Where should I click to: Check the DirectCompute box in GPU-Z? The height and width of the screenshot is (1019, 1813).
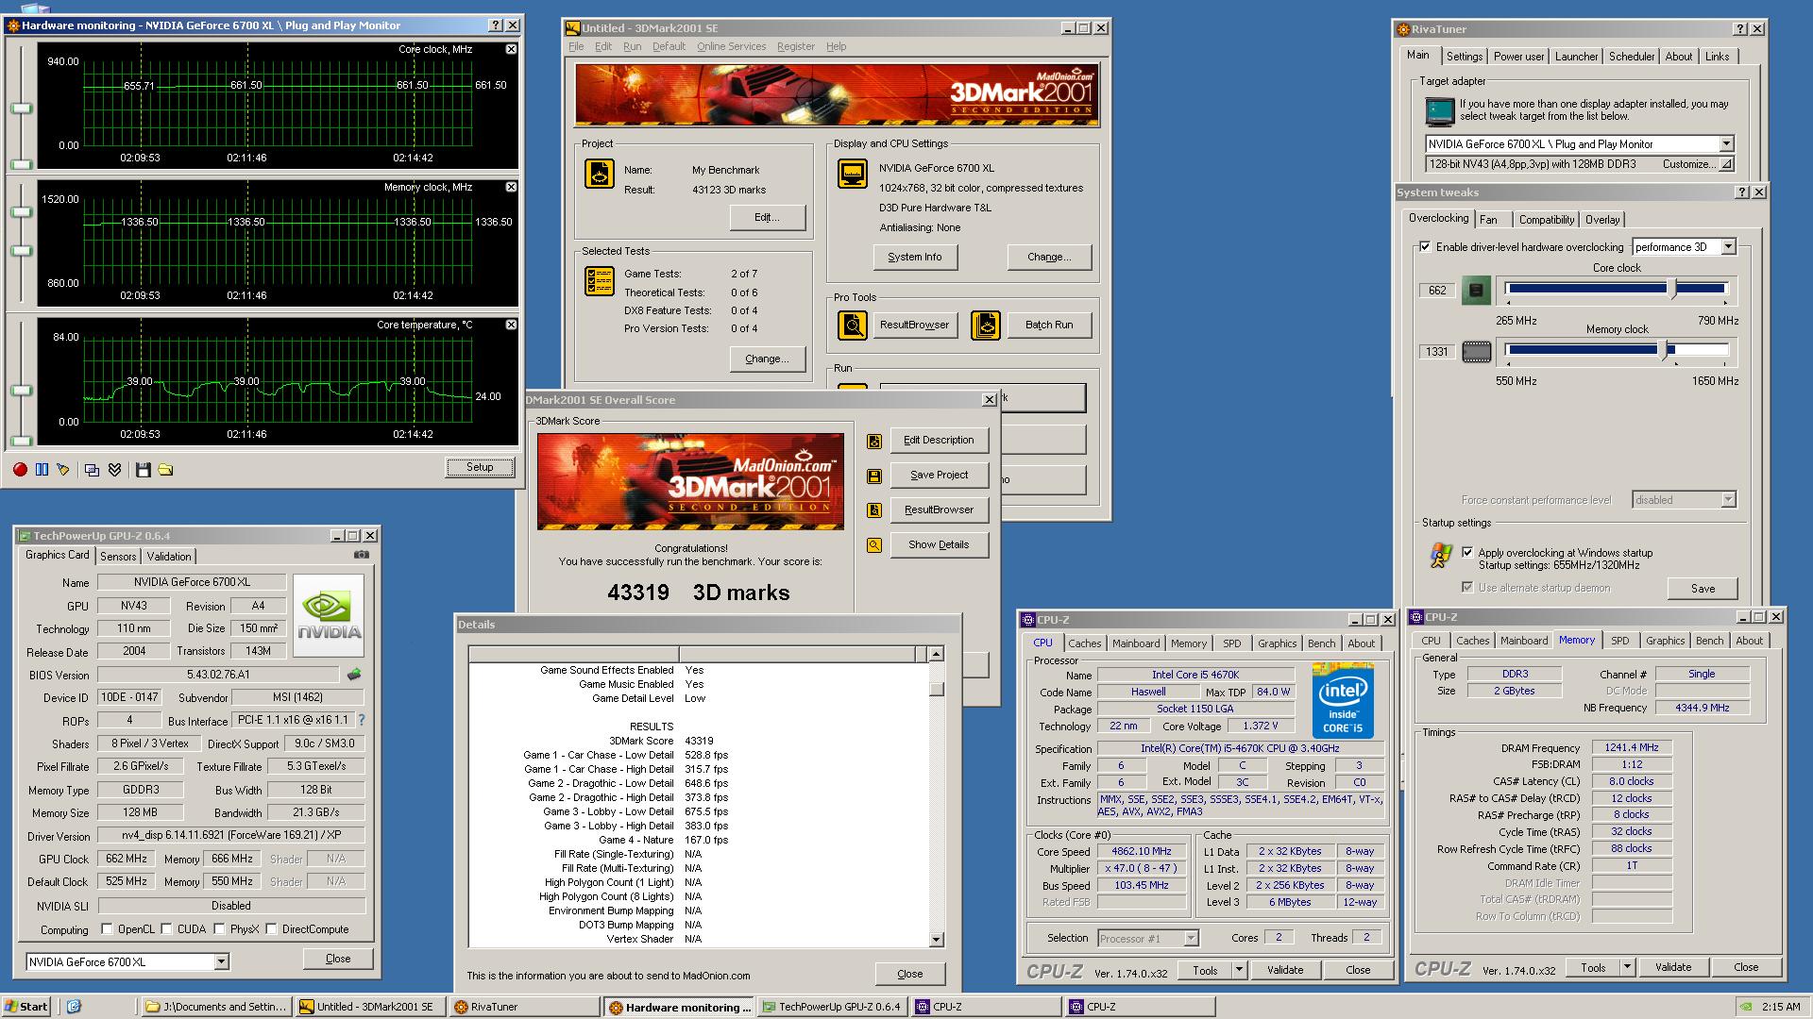pyautogui.click(x=271, y=929)
